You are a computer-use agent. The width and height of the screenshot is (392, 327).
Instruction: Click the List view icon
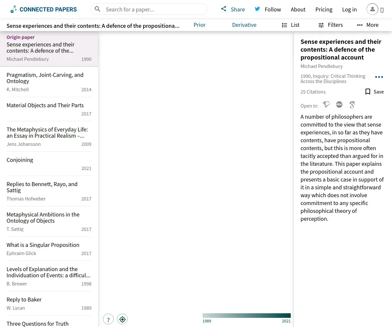pos(285,25)
